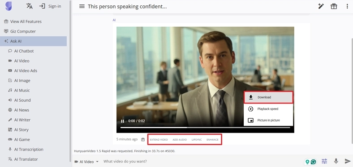The image size is (353, 167).
Task: Click ADD AUDIO button
Action: pos(180,140)
